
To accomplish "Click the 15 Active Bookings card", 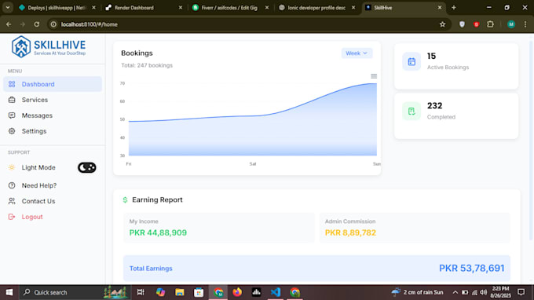I will [456, 66].
